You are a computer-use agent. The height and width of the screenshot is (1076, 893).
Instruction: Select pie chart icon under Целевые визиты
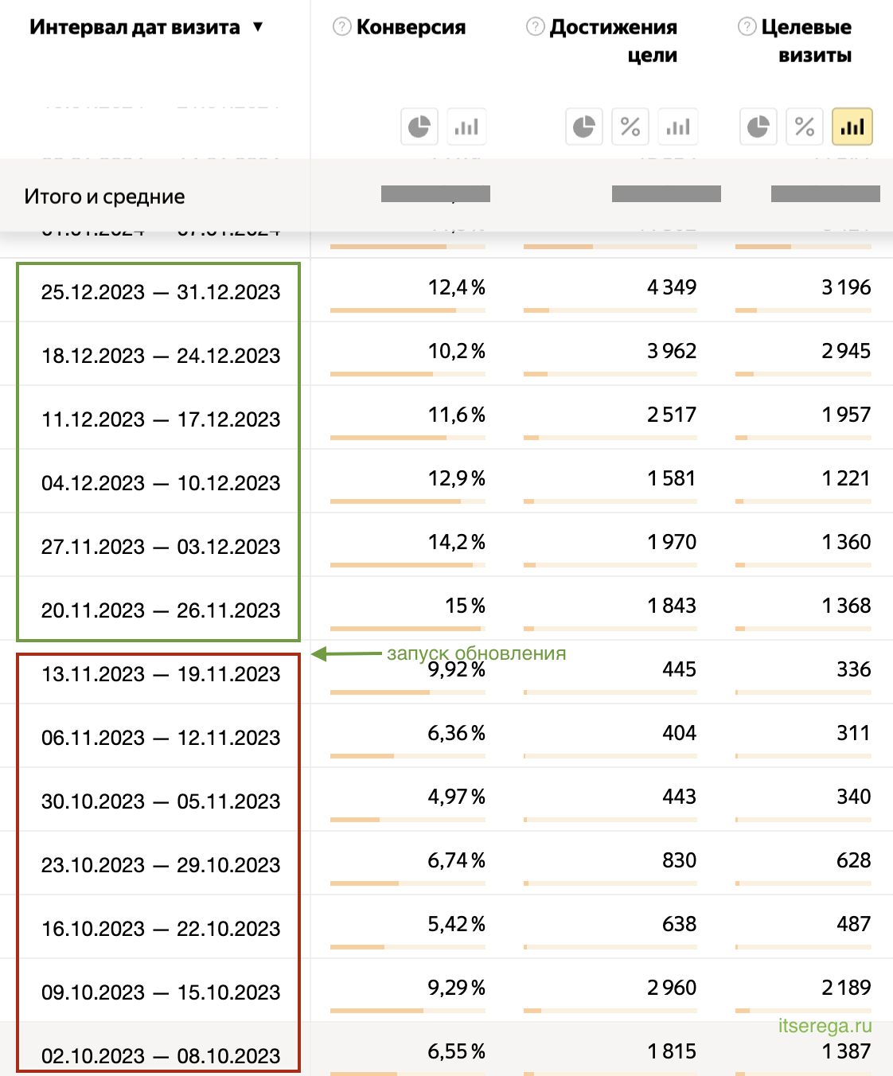[758, 127]
